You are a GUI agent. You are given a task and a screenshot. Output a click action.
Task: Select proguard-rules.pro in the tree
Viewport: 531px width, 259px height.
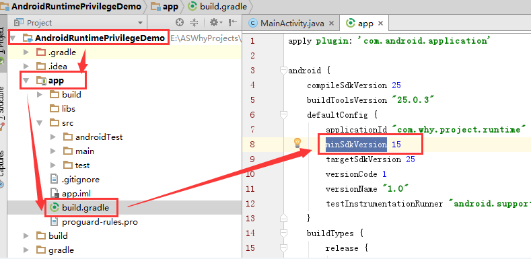tap(100, 222)
